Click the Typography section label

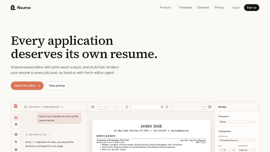224,131
